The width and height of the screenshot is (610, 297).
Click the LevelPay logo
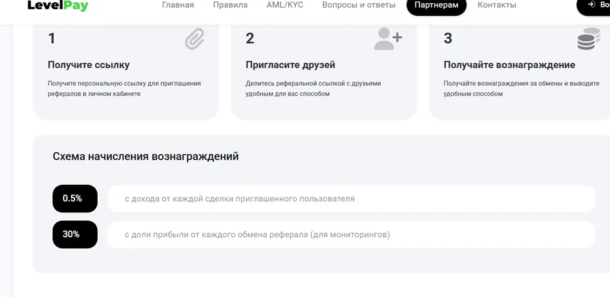pyautogui.click(x=58, y=5)
